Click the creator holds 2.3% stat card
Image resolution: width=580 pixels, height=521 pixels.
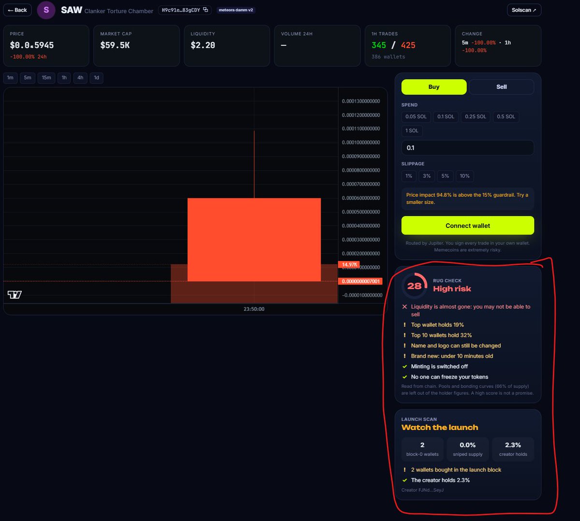coord(513,449)
